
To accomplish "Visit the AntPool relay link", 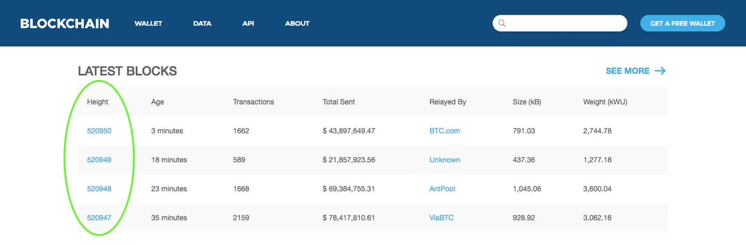I will click(x=442, y=189).
